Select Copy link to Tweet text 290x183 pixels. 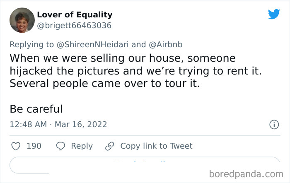pyautogui.click(x=156, y=146)
